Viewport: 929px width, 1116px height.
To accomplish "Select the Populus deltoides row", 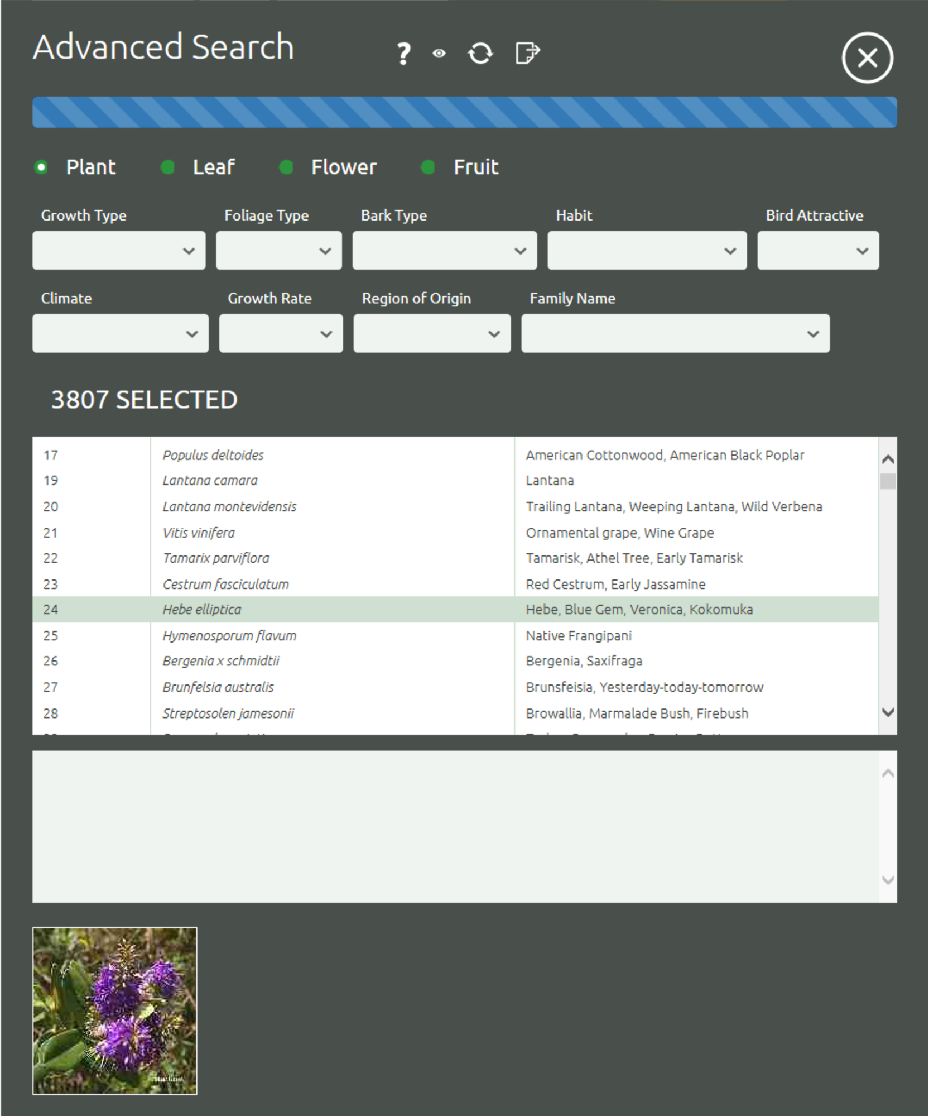I will tap(455, 455).
